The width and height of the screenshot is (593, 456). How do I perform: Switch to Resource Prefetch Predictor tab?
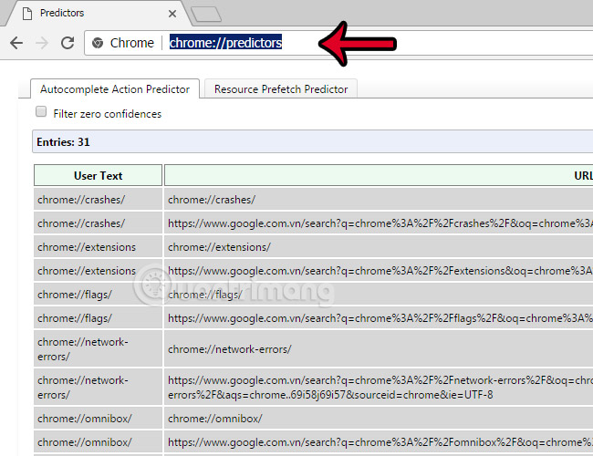[x=281, y=88]
